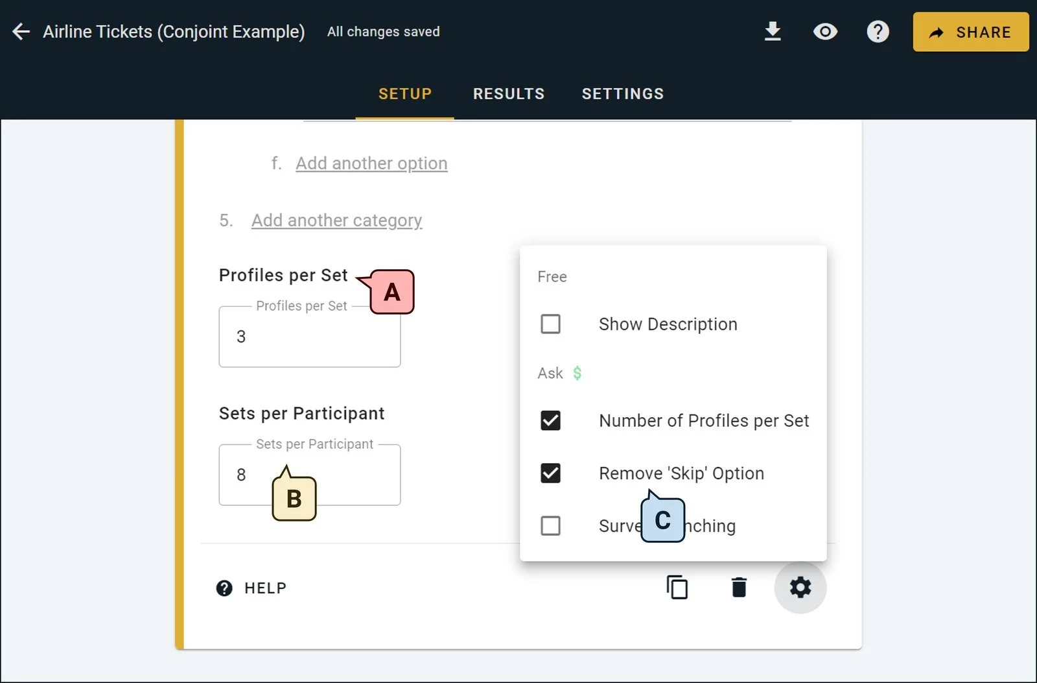The width and height of the screenshot is (1037, 683).
Task: Click the back arrow icon
Action: 21,31
